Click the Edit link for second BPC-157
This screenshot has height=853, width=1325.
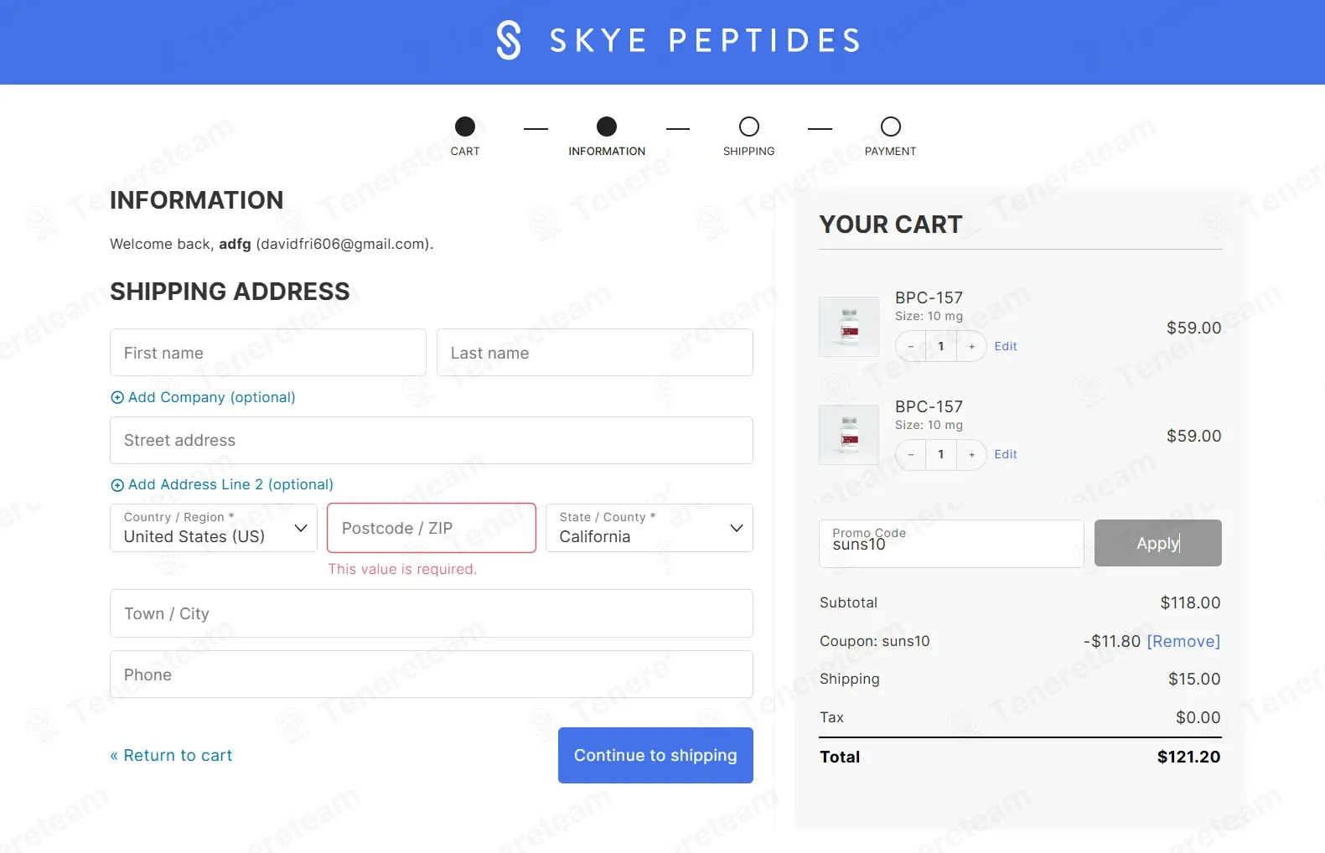[1006, 454]
